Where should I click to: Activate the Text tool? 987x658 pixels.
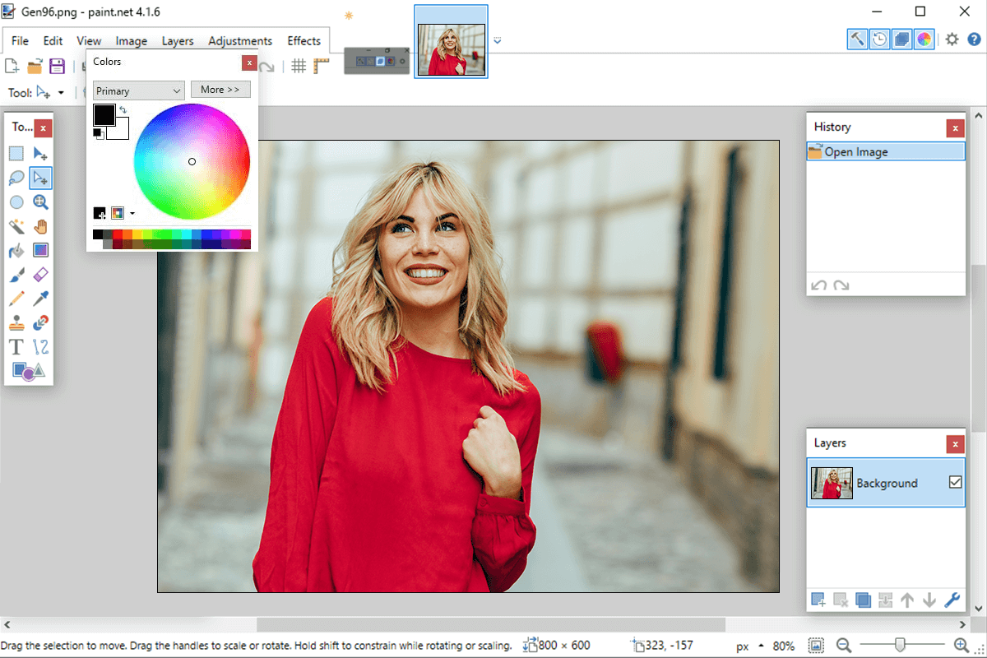[x=15, y=346]
